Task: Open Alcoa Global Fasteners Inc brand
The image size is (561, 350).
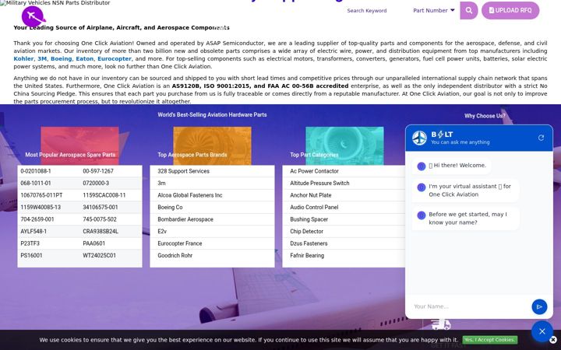Action: click(x=190, y=195)
